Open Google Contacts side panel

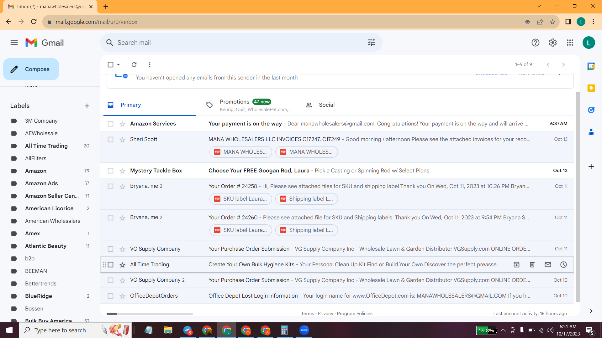pyautogui.click(x=591, y=132)
